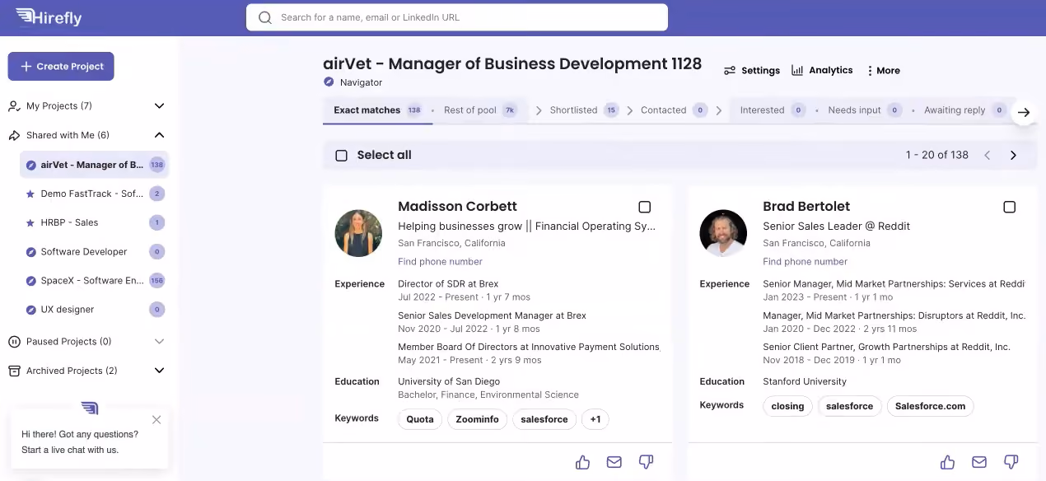Expand Archived Projects (2) section

coord(160,371)
